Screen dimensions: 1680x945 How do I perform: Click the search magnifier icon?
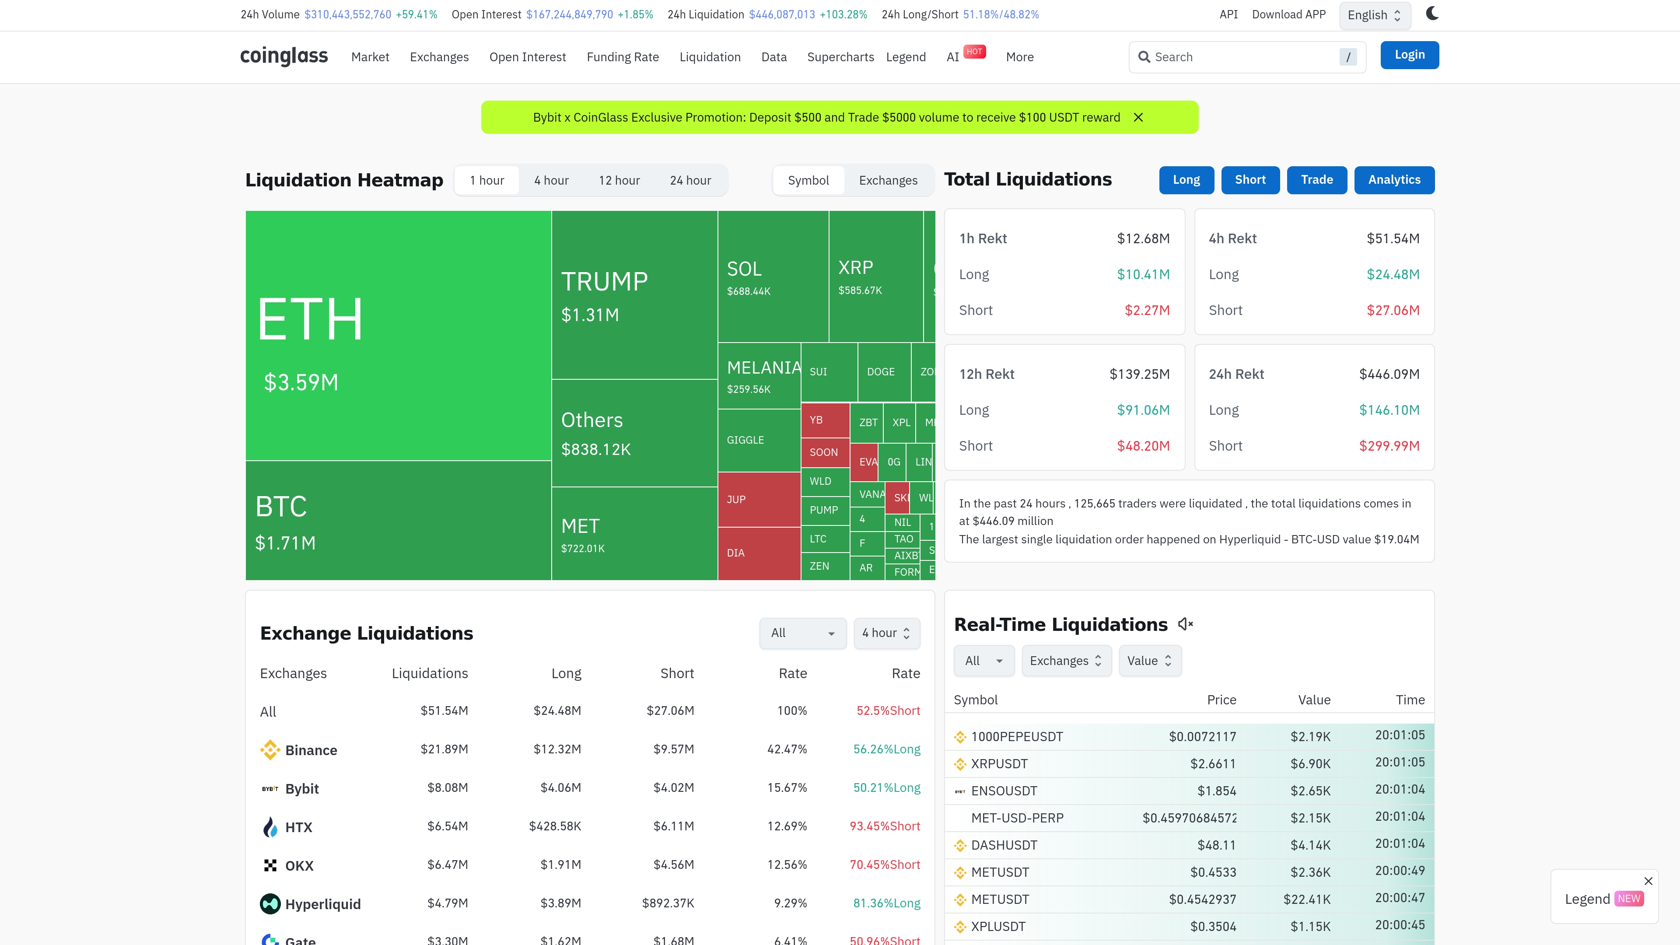[x=1144, y=57]
